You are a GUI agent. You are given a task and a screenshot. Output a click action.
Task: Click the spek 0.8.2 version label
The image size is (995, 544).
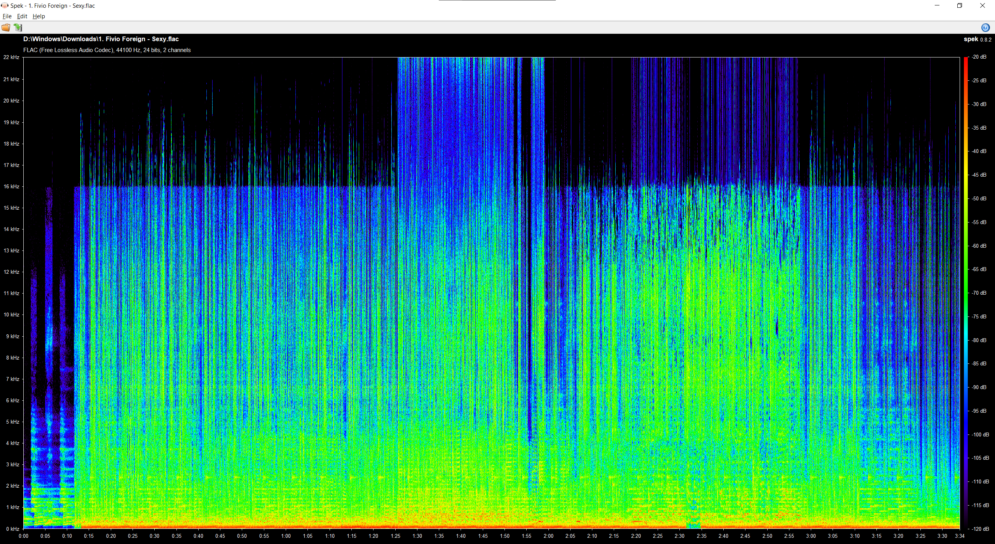[977, 39]
